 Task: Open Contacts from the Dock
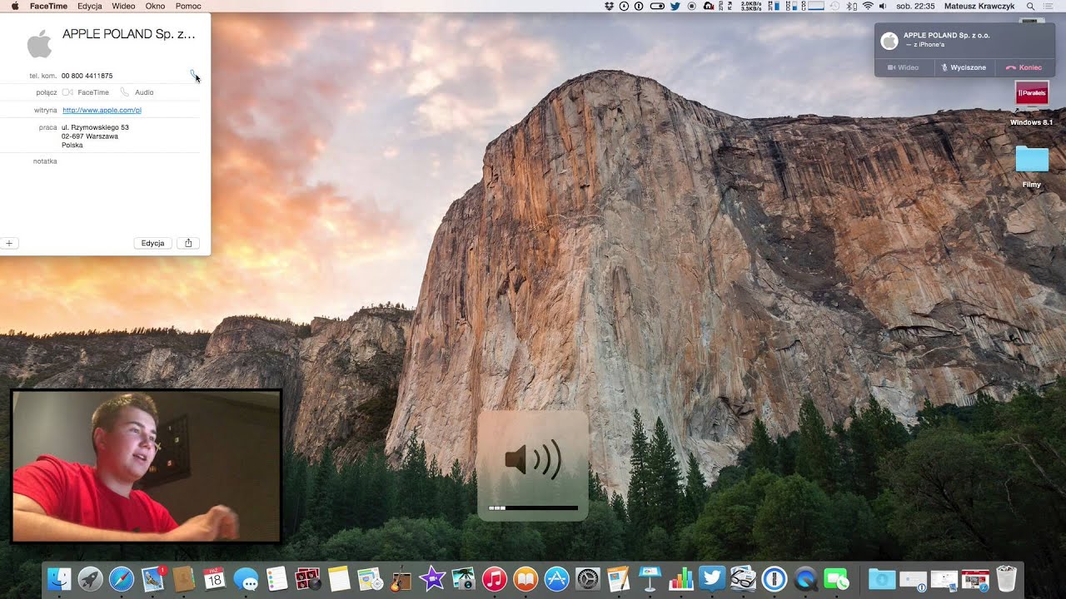[184, 579]
